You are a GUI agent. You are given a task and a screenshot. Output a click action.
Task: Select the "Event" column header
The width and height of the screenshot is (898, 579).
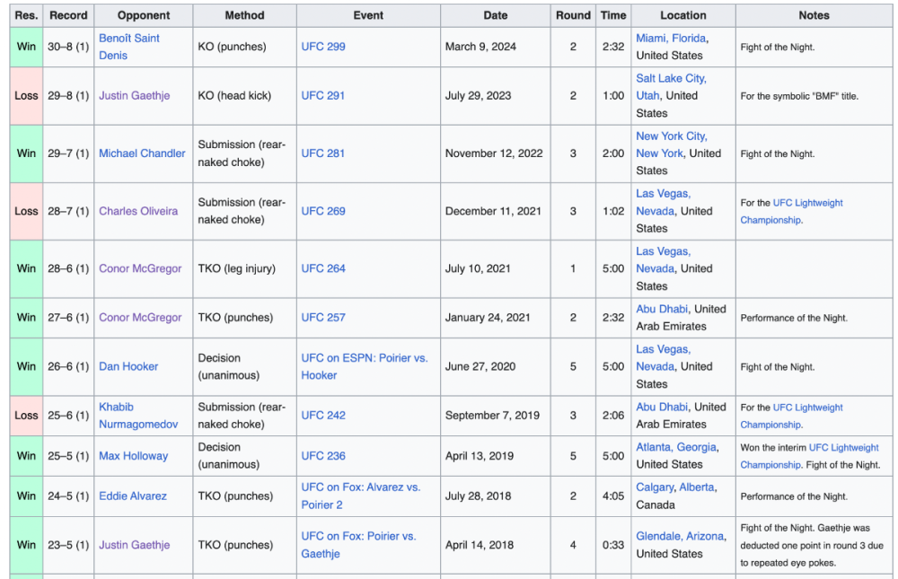click(368, 15)
